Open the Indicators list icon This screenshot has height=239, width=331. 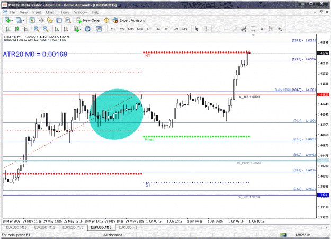[76, 29]
